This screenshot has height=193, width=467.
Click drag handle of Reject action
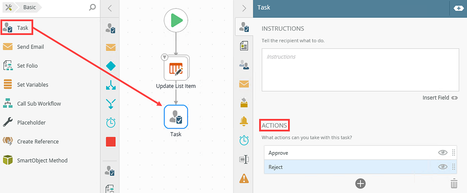[x=454, y=167]
